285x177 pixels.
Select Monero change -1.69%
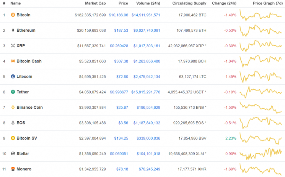point(230,169)
